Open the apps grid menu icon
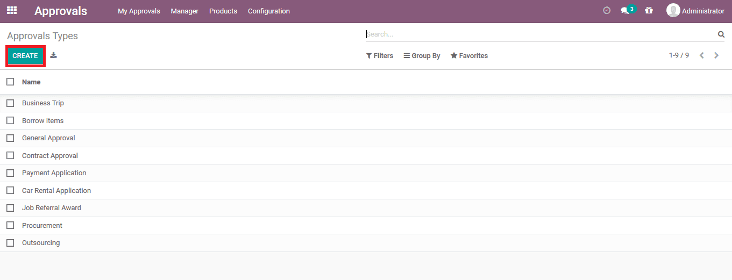Screen dimensions: 732x280 pos(12,10)
